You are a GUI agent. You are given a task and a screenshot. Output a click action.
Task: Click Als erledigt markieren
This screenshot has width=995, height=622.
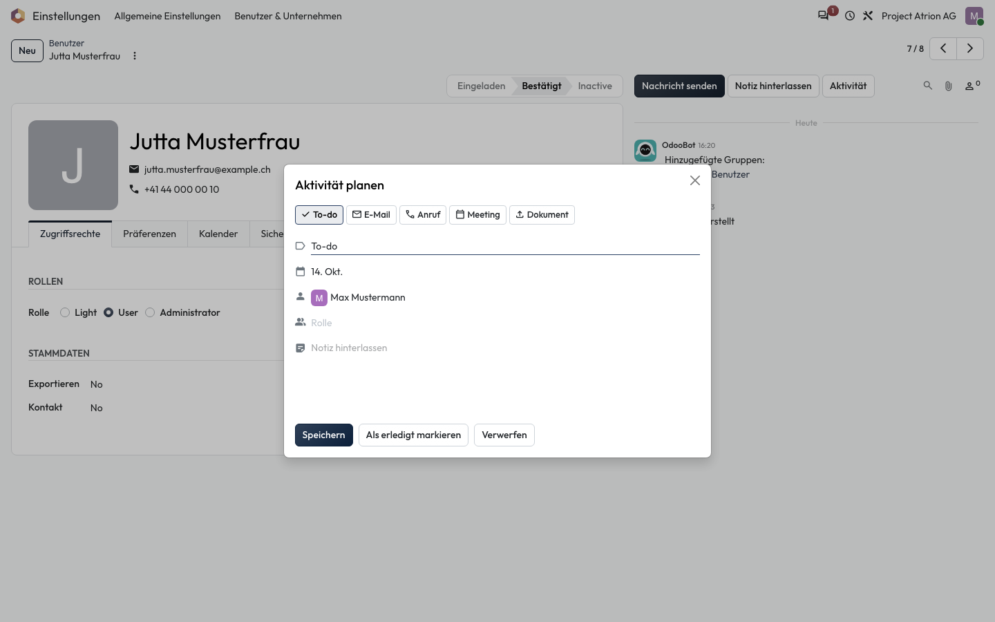tap(413, 435)
